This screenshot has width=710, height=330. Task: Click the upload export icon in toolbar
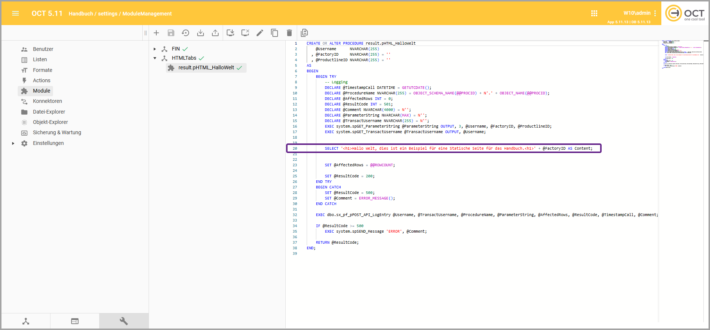215,33
